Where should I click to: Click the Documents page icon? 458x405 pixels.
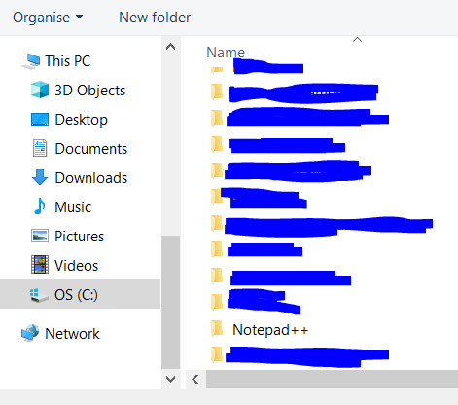40,148
